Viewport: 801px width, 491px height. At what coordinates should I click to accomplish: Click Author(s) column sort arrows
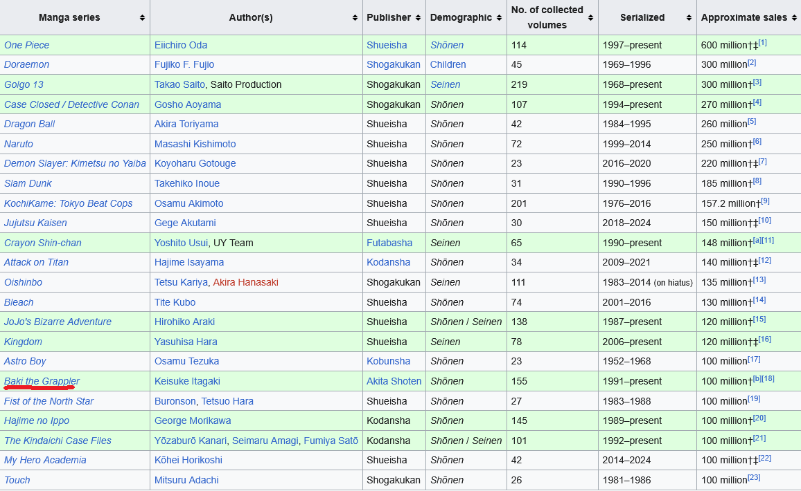click(355, 17)
